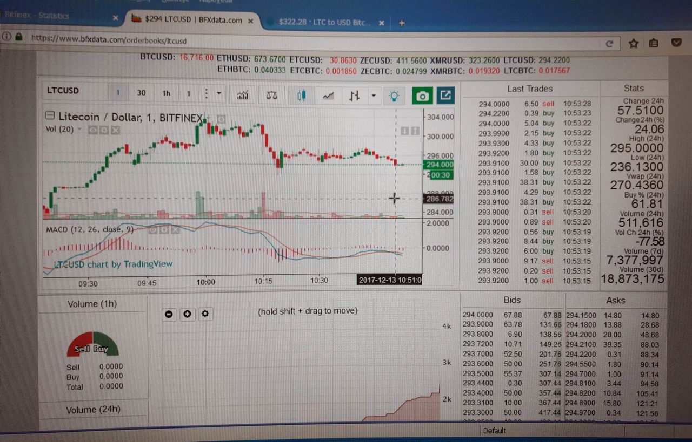The height and width of the screenshot is (442, 692).
Task: Click the High (24h) value 295.0000
Action: point(637,148)
